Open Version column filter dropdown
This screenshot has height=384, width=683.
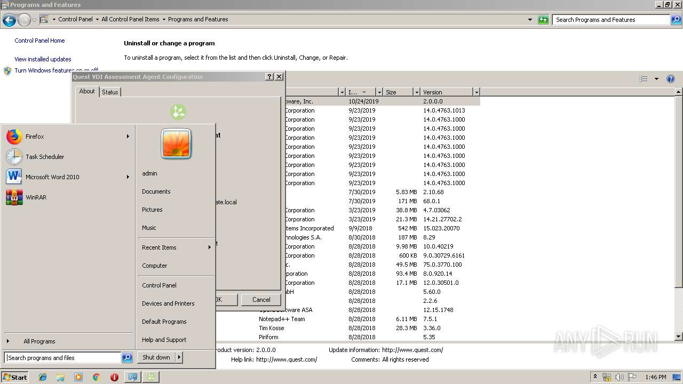pyautogui.click(x=476, y=92)
